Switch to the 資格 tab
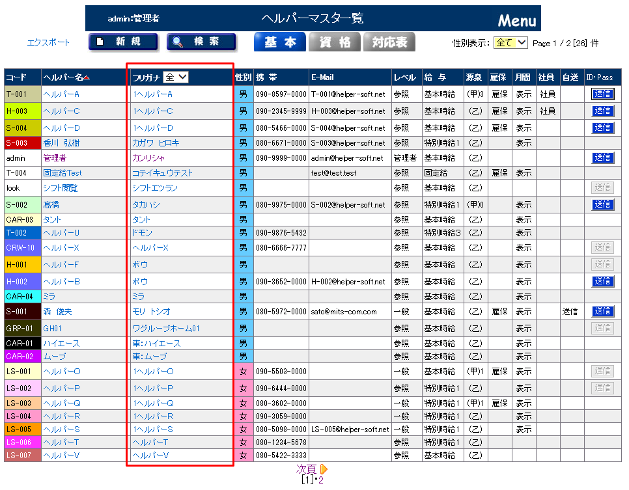The width and height of the screenshot is (629, 490). pyautogui.click(x=334, y=42)
